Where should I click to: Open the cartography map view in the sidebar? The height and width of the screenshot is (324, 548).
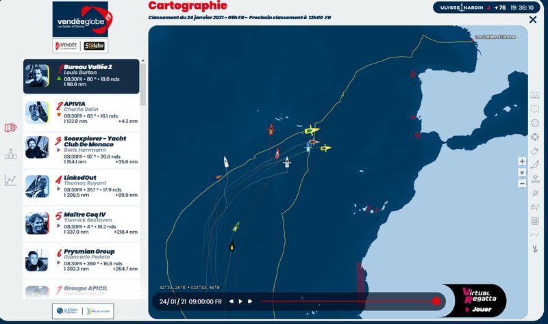10,128
